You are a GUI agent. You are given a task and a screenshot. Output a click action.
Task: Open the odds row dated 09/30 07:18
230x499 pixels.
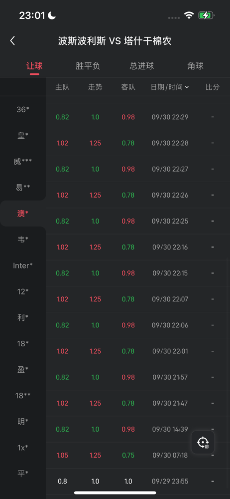coord(138,455)
